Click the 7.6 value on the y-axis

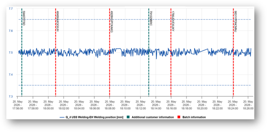pos(11,31)
